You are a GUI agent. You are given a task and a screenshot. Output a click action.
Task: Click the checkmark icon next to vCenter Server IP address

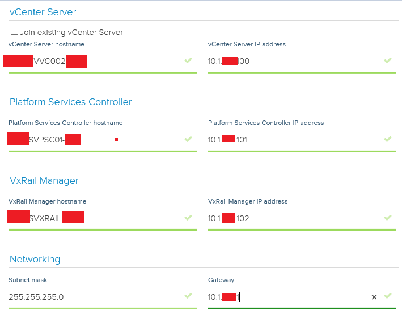[x=388, y=61]
